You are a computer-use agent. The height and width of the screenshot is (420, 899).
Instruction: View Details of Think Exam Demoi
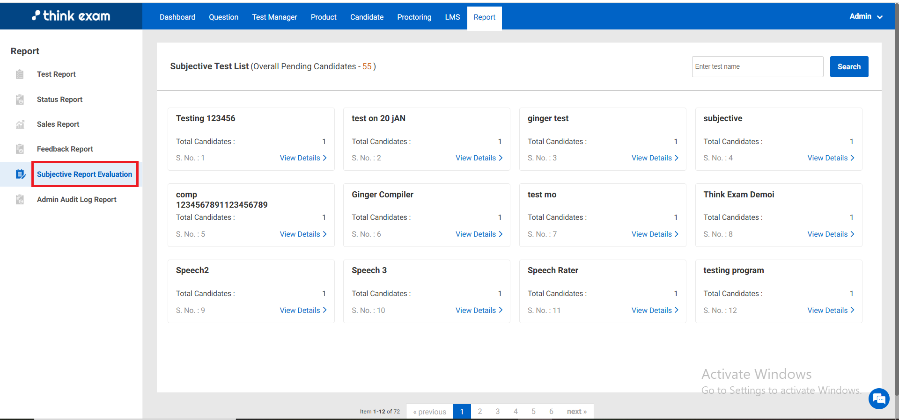(x=830, y=234)
